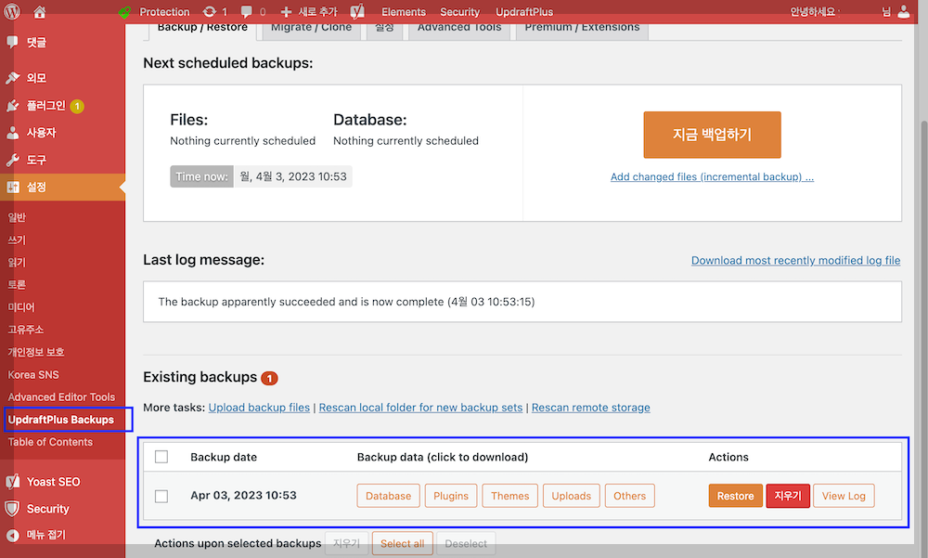The height and width of the screenshot is (558, 928).
Task: Download the Plugins backup data
Action: (x=451, y=496)
